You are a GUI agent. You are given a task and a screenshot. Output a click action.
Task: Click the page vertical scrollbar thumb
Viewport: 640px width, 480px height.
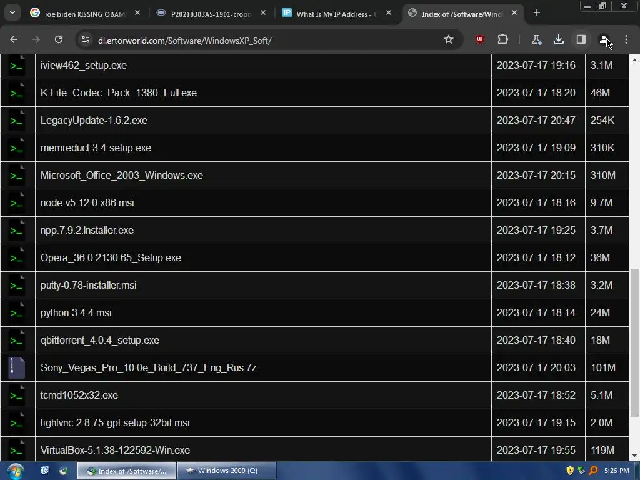634,343
